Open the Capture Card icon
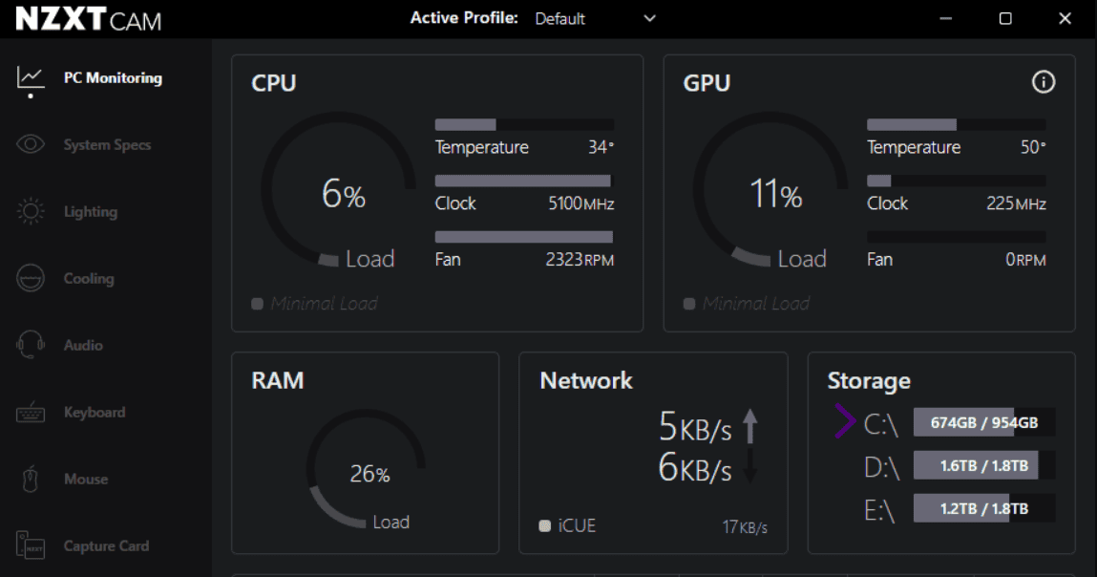This screenshot has width=1097, height=577. [x=31, y=546]
